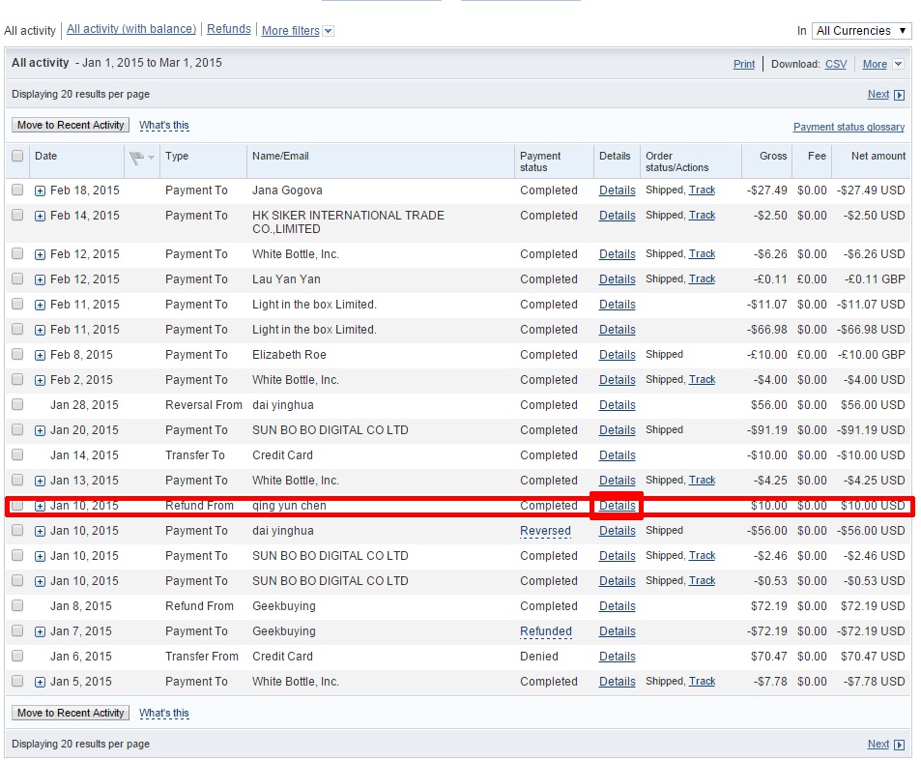
Task: Switch to All activity (with balance) view
Action: click(131, 30)
